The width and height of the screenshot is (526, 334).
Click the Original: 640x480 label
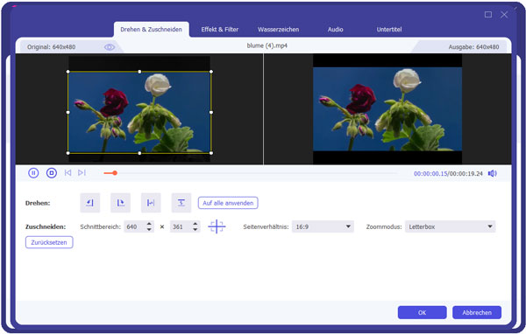[52, 47]
